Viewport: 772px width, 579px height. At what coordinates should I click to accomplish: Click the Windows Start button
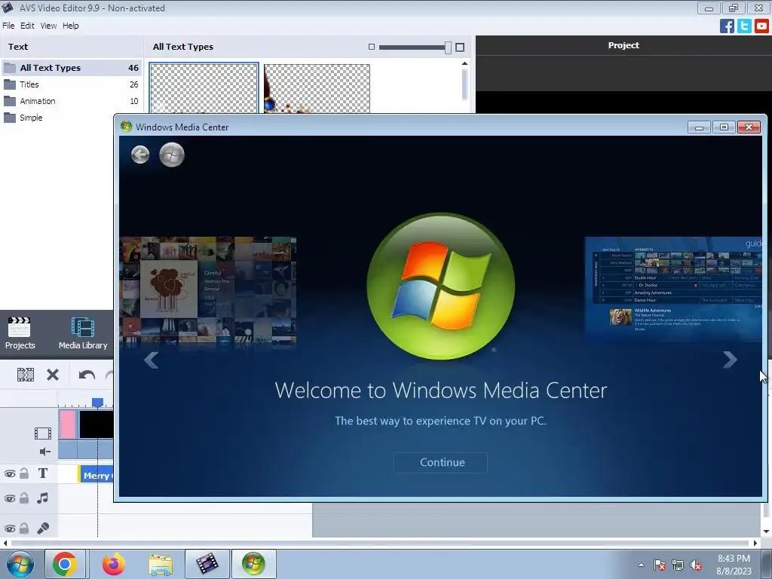click(20, 564)
